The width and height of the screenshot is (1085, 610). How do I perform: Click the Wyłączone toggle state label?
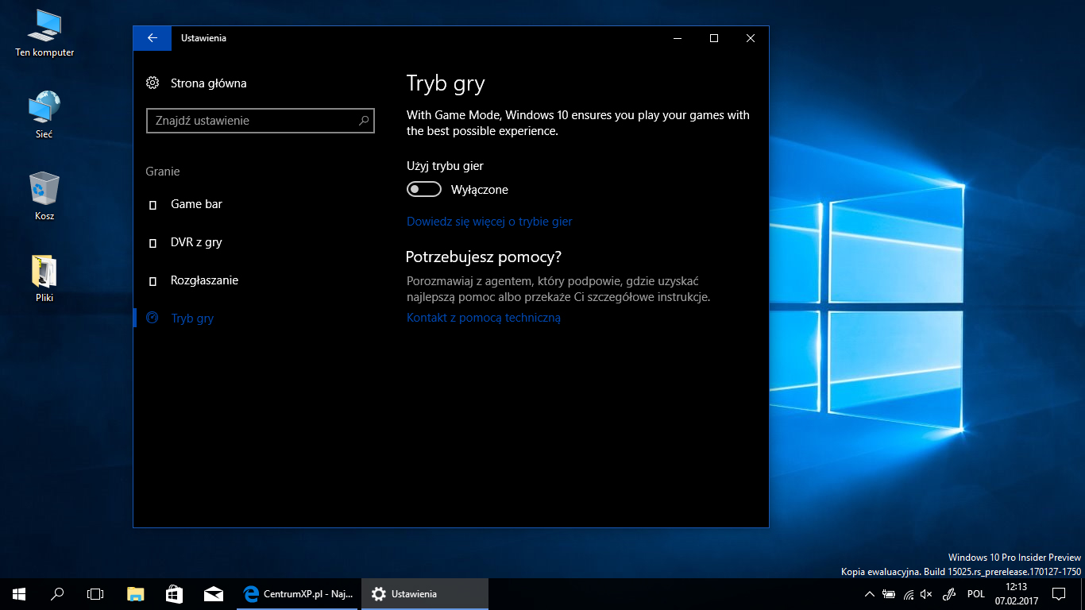click(479, 190)
